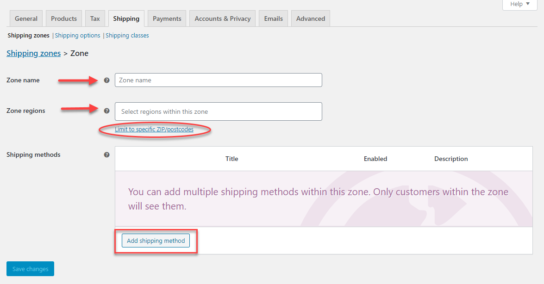Click the Add shipping method button
Viewport: 544px width, 284px height.
(x=156, y=241)
